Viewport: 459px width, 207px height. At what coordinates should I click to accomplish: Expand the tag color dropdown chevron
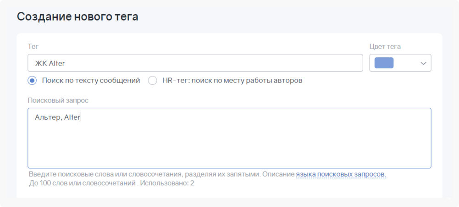click(423, 63)
